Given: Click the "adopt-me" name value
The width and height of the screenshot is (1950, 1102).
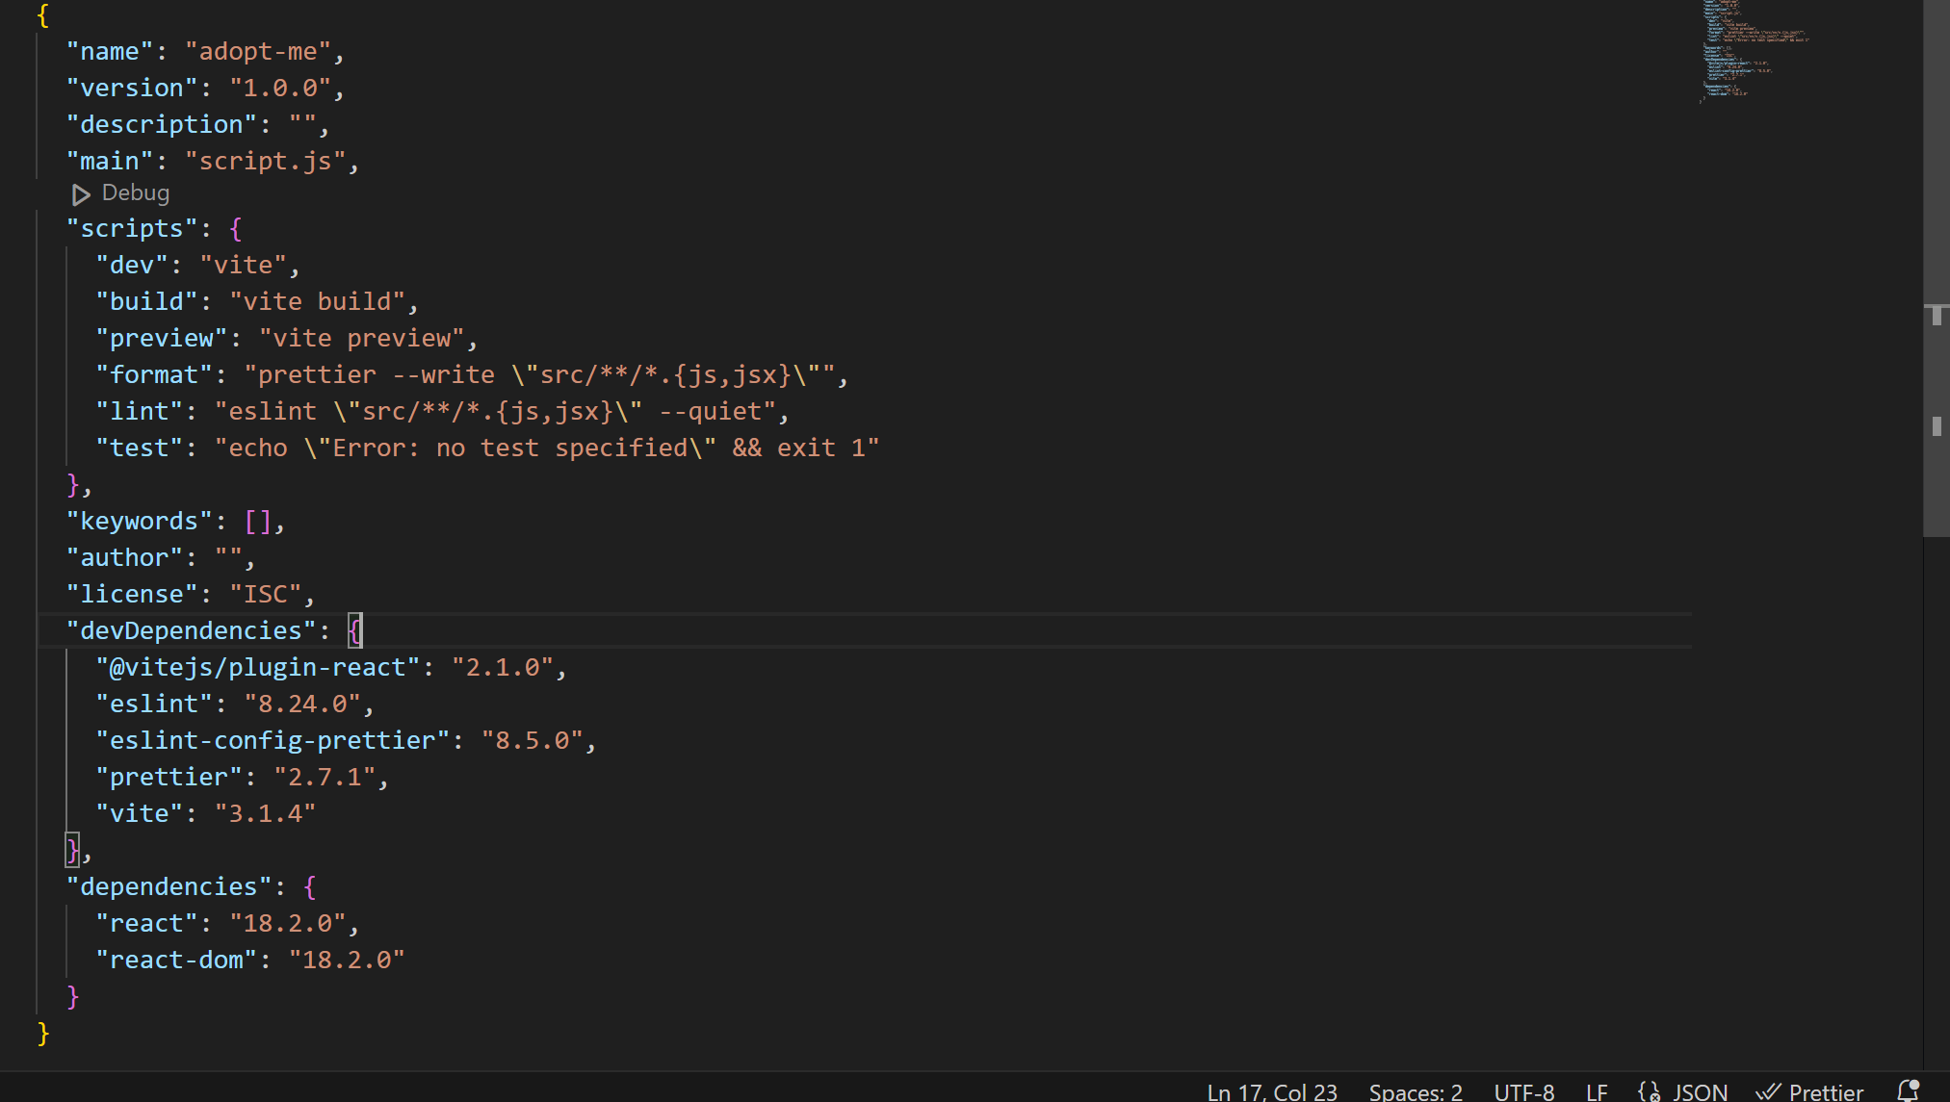Looking at the screenshot, I should (258, 52).
